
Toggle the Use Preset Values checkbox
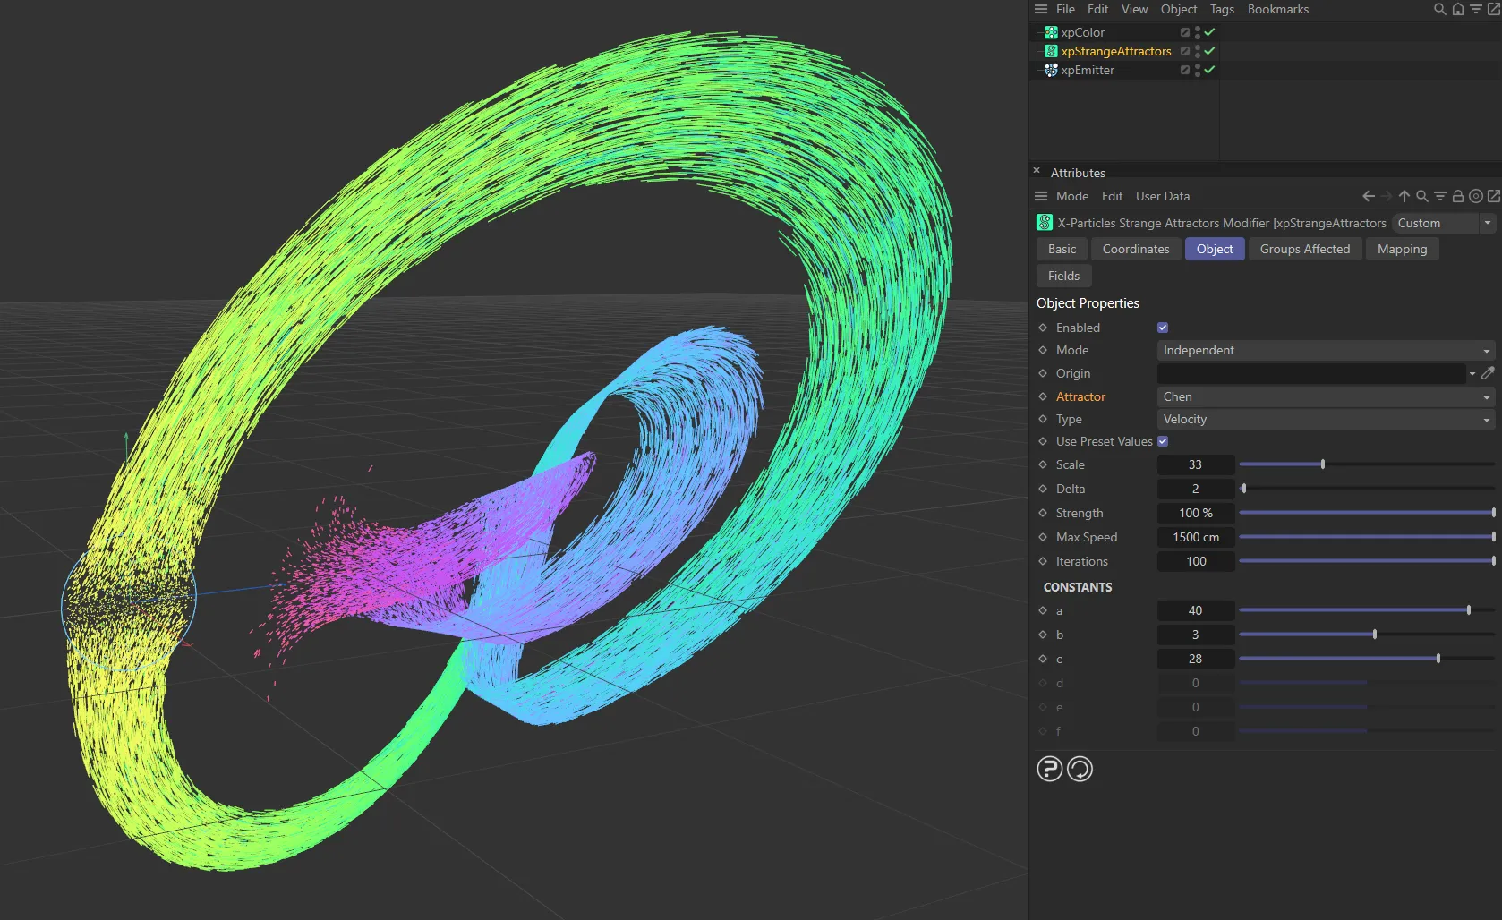(1163, 441)
